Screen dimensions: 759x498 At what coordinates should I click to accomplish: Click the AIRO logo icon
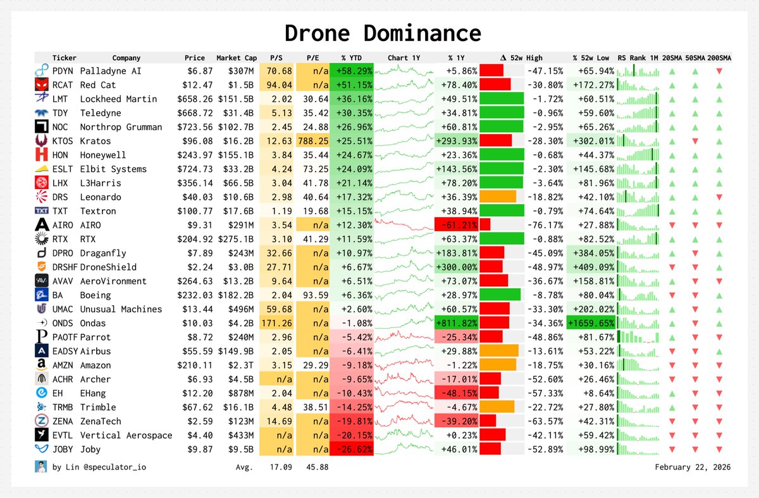42,224
